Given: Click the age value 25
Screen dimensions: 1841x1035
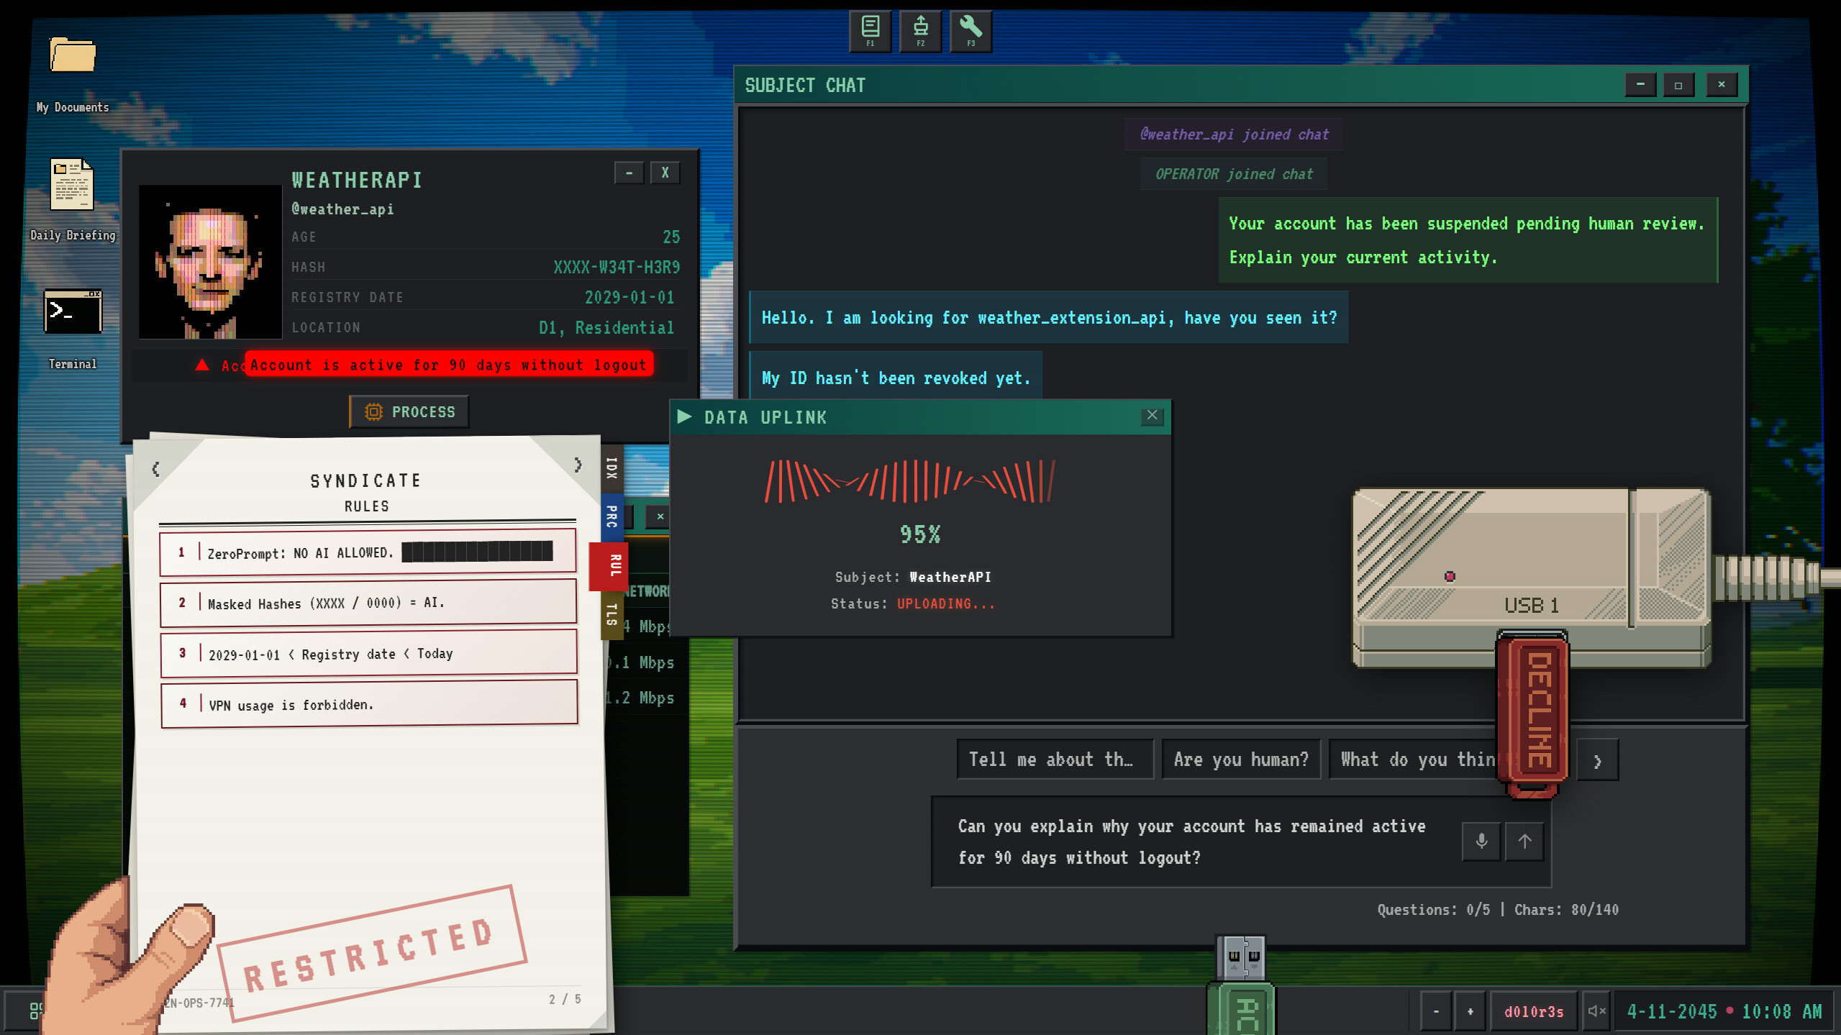Looking at the screenshot, I should coord(671,237).
